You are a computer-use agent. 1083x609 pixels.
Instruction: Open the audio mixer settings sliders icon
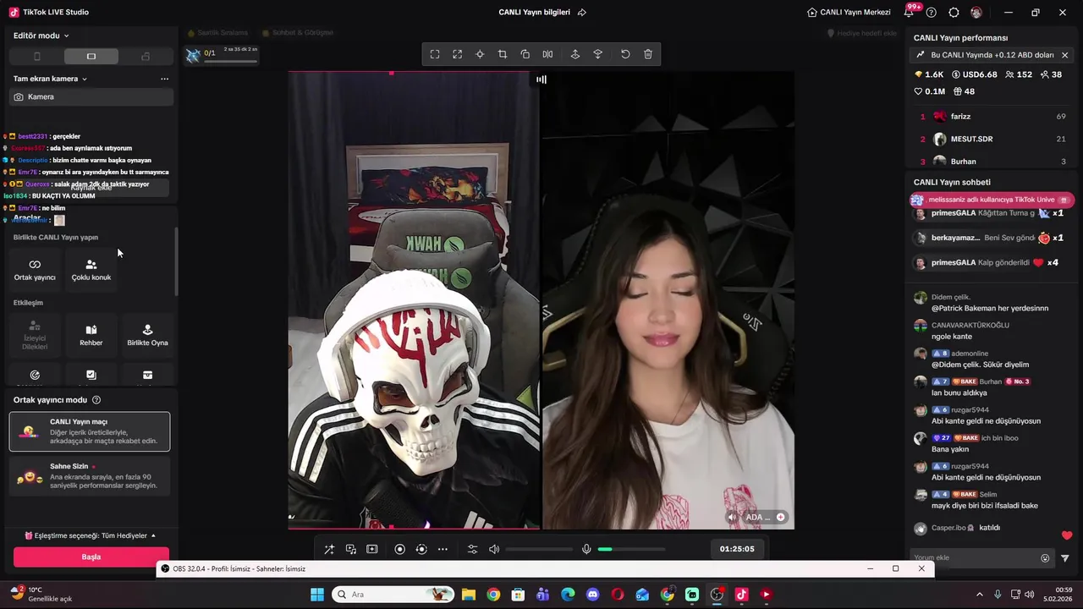tap(473, 549)
